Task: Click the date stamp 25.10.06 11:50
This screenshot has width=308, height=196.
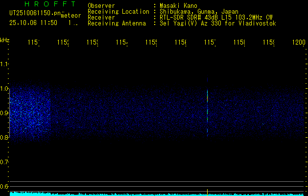Action: 33,23
